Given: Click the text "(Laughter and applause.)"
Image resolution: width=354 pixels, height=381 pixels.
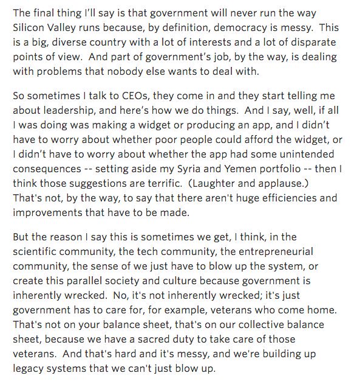Looking at the screenshot, I should coord(248,183).
